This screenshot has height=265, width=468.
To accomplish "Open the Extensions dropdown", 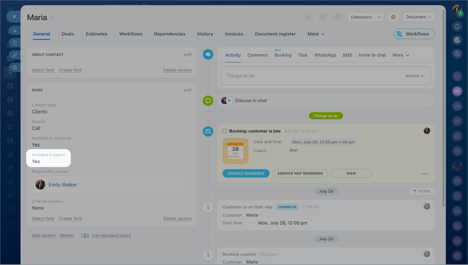I will point(365,17).
